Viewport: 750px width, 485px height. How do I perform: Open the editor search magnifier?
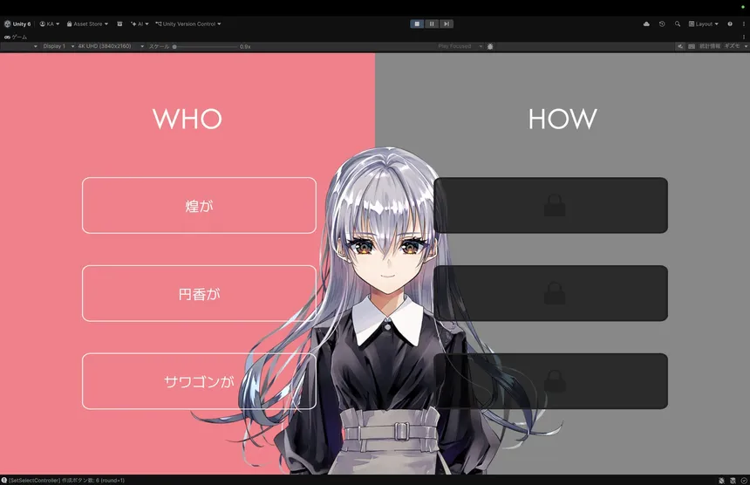(x=678, y=24)
